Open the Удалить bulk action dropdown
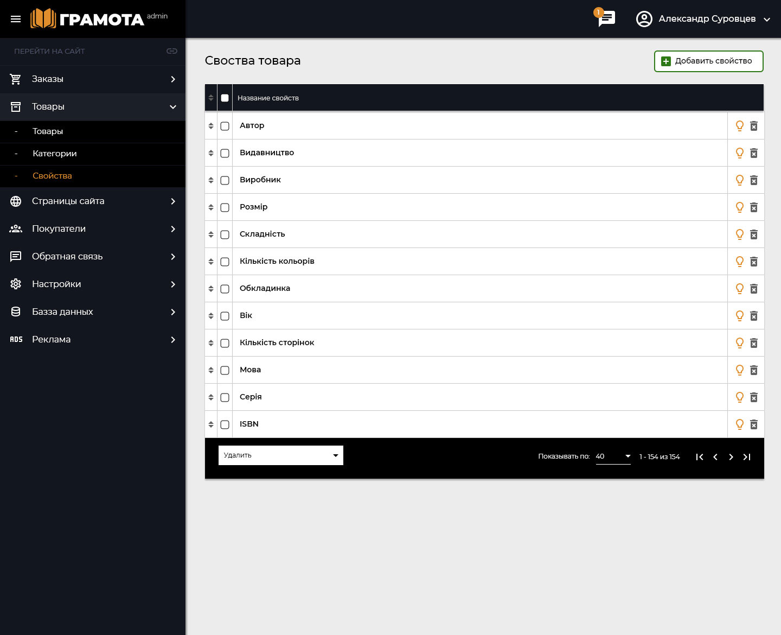This screenshot has height=635, width=781. pos(281,455)
